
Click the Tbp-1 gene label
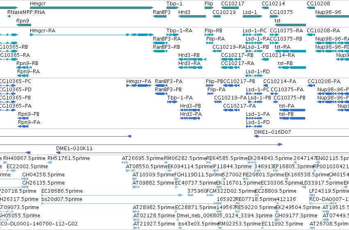coord(174,4)
